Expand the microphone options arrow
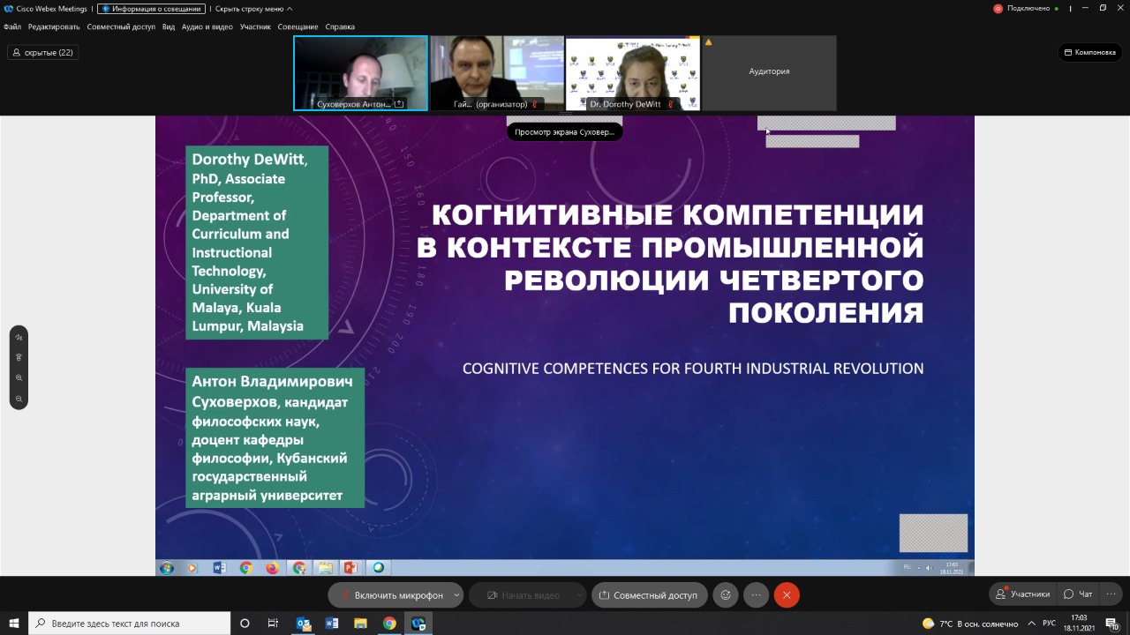 456,595
